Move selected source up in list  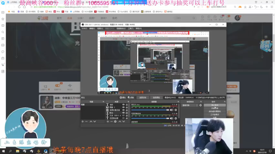120,121
